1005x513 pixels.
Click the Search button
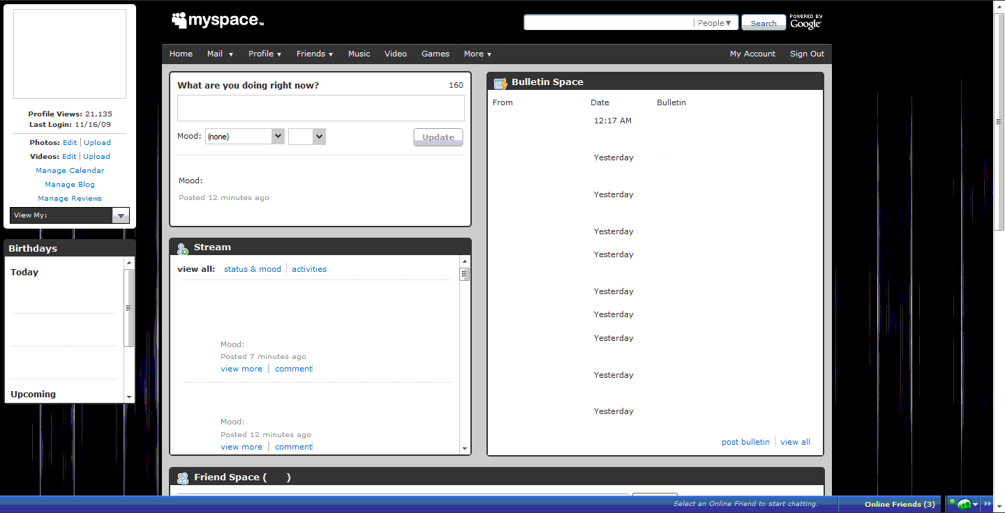point(764,23)
